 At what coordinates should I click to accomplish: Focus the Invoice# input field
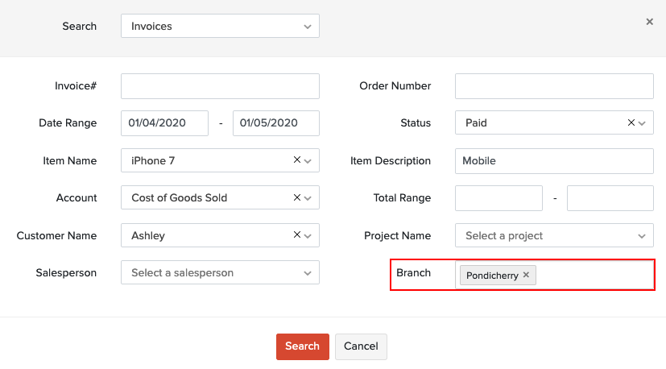pos(220,86)
